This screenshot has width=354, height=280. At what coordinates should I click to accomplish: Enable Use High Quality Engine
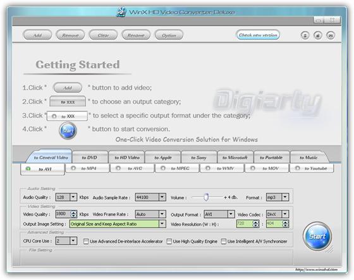(x=169, y=241)
